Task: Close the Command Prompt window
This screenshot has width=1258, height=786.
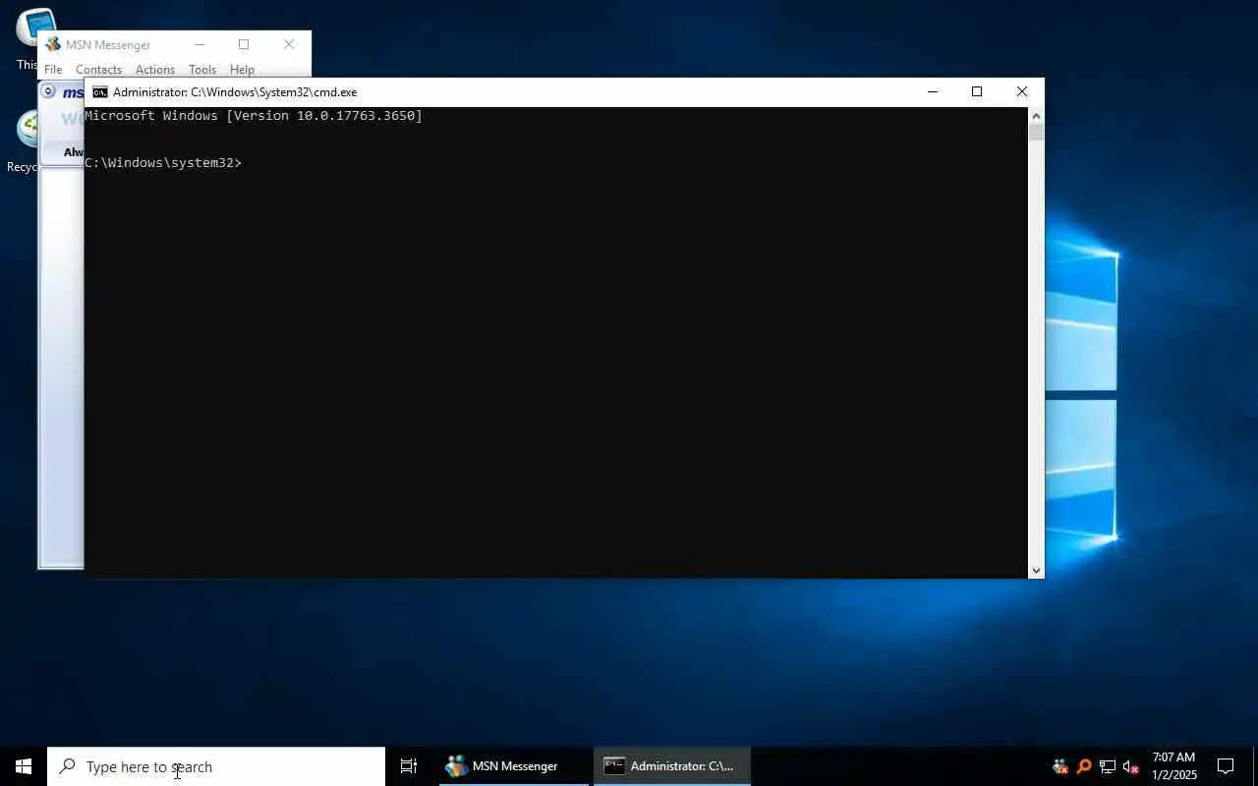Action: [1022, 91]
